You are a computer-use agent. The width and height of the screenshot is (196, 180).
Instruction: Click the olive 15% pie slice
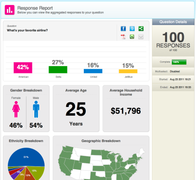(38, 172)
